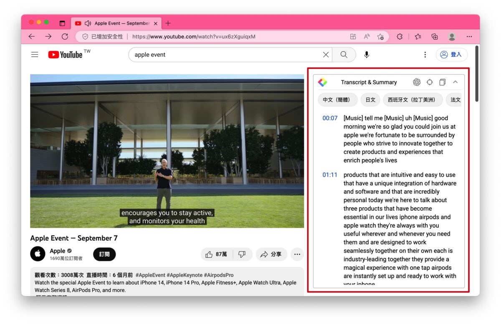The image size is (501, 324).
Task: Jump to transcript timestamp 00:07
Action: coord(330,118)
